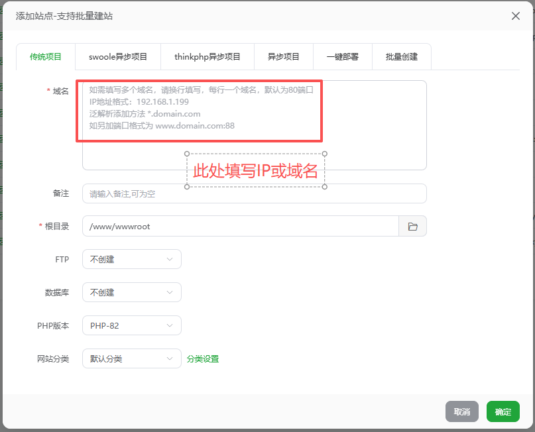Open the PHP版本 dropdown showing PHP-82
This screenshot has height=432, width=535.
pos(131,326)
